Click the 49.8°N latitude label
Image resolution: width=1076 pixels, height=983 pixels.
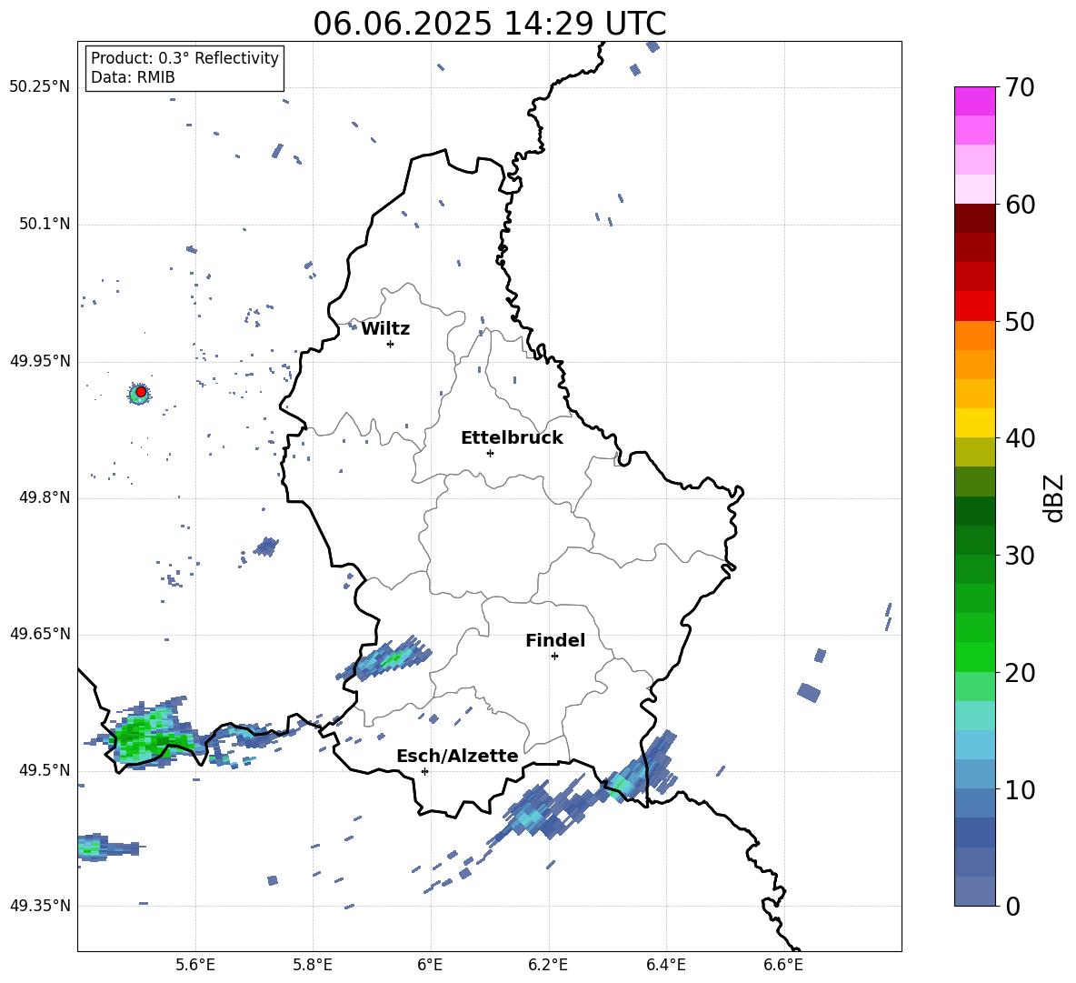pos(44,497)
